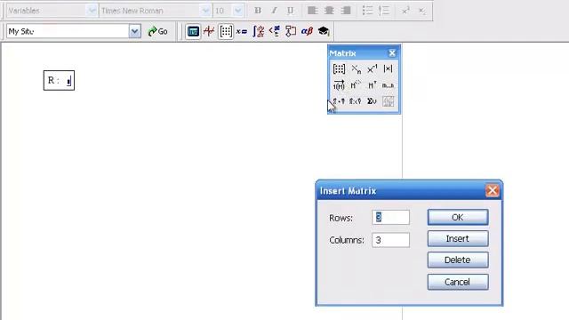Toggle Italic formatting
Screen dimensions: 569x320
(x=275, y=11)
